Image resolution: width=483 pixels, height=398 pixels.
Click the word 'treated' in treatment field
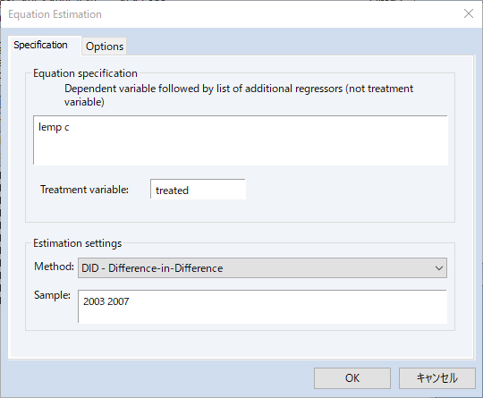click(172, 191)
